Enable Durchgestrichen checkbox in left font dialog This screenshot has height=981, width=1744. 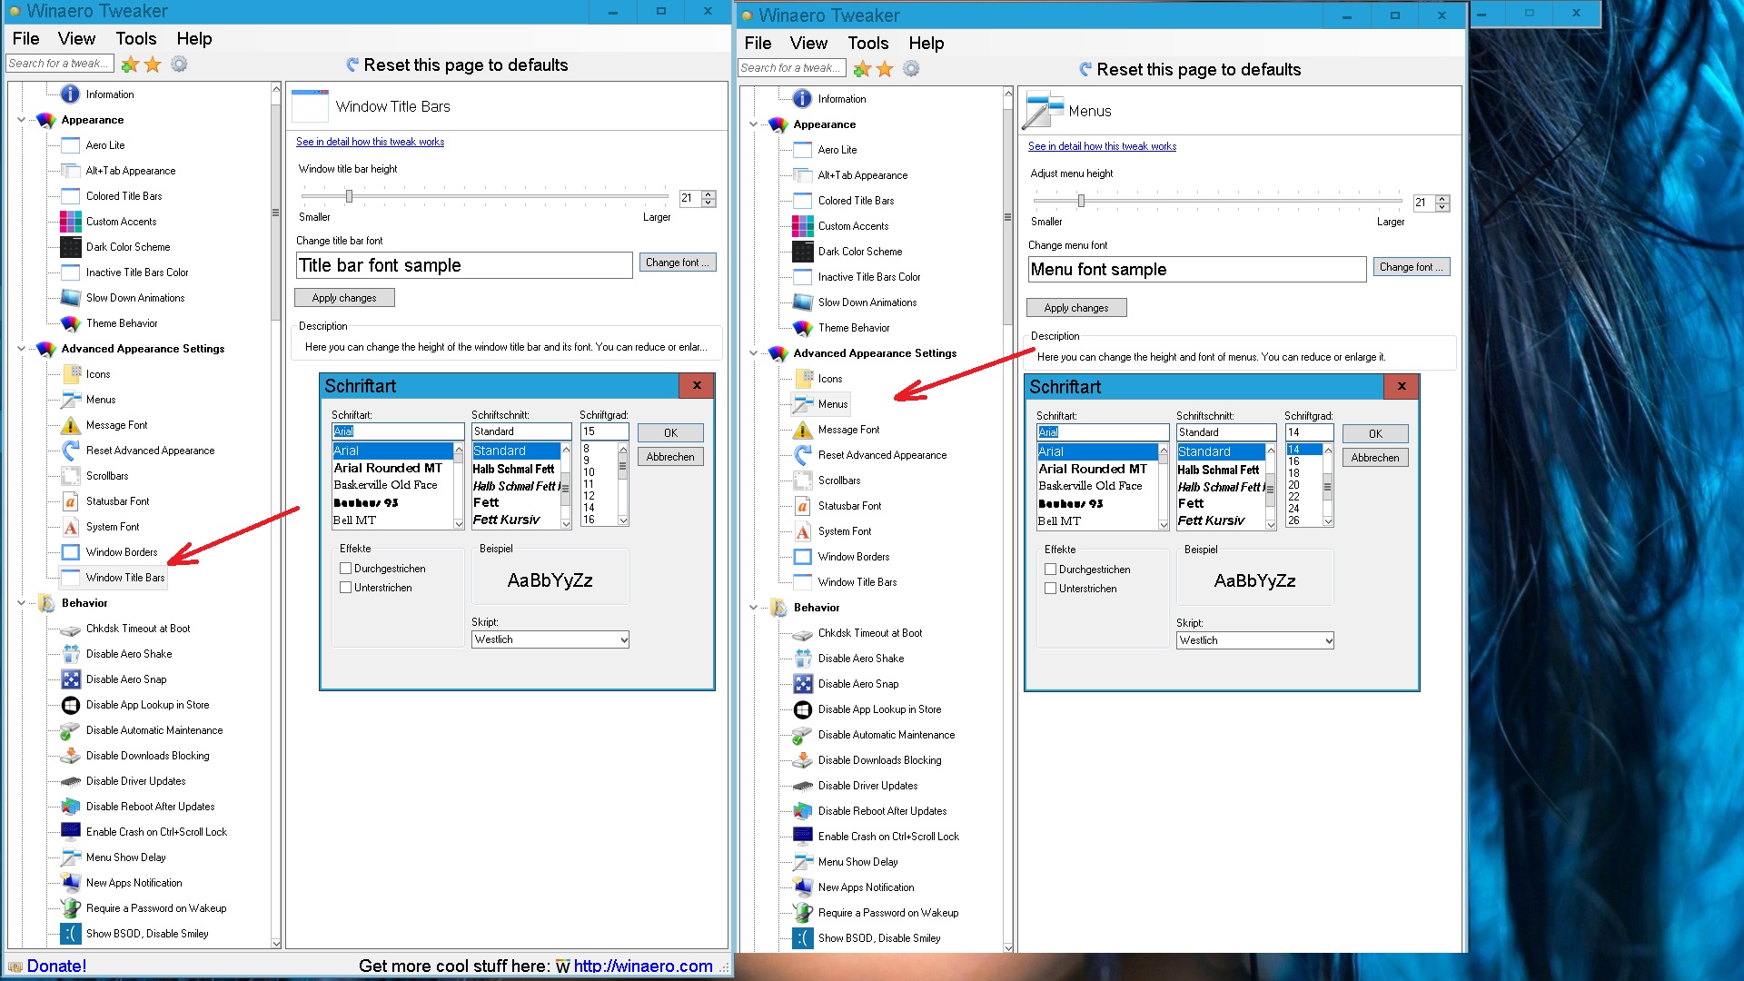[346, 569]
